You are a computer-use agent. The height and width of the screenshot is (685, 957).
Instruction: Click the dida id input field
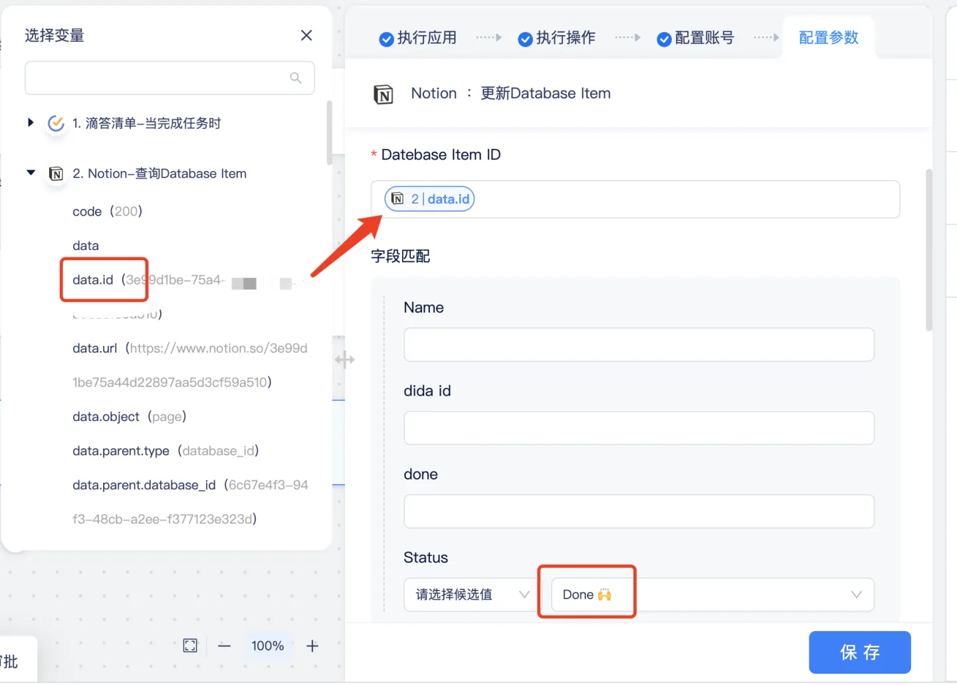click(x=639, y=428)
